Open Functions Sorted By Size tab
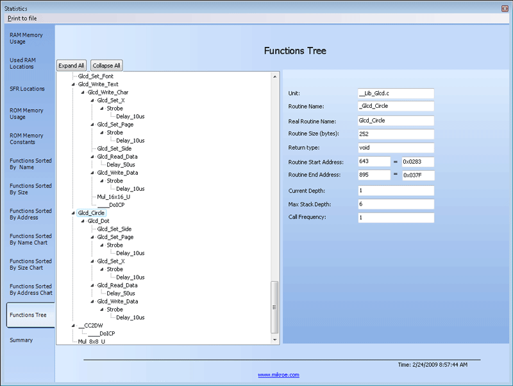Viewport: 513px width, 386px height. tap(30, 189)
